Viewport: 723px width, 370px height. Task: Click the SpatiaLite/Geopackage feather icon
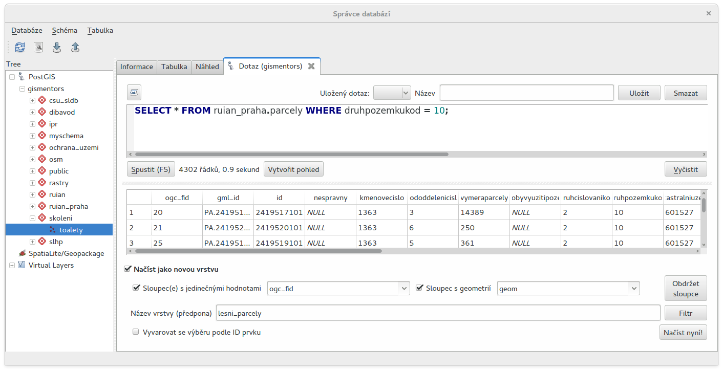coord(22,253)
